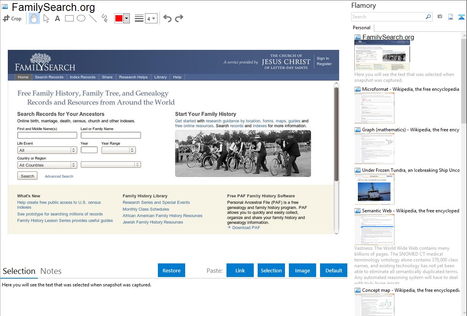Open the Monthly Class Schedules link

(146, 209)
